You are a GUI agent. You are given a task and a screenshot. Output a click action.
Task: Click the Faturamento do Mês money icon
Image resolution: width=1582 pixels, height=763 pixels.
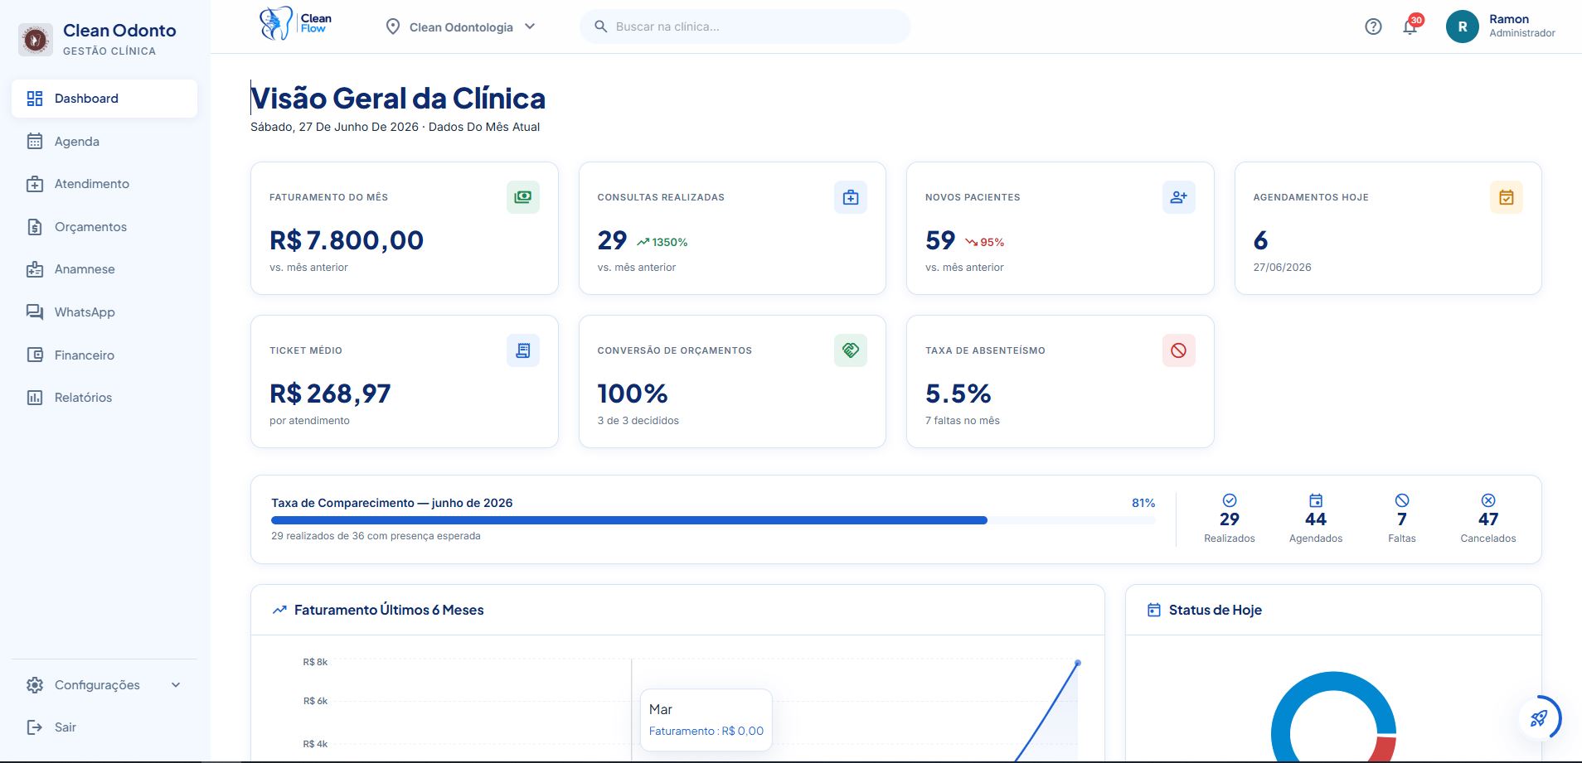pyautogui.click(x=523, y=197)
